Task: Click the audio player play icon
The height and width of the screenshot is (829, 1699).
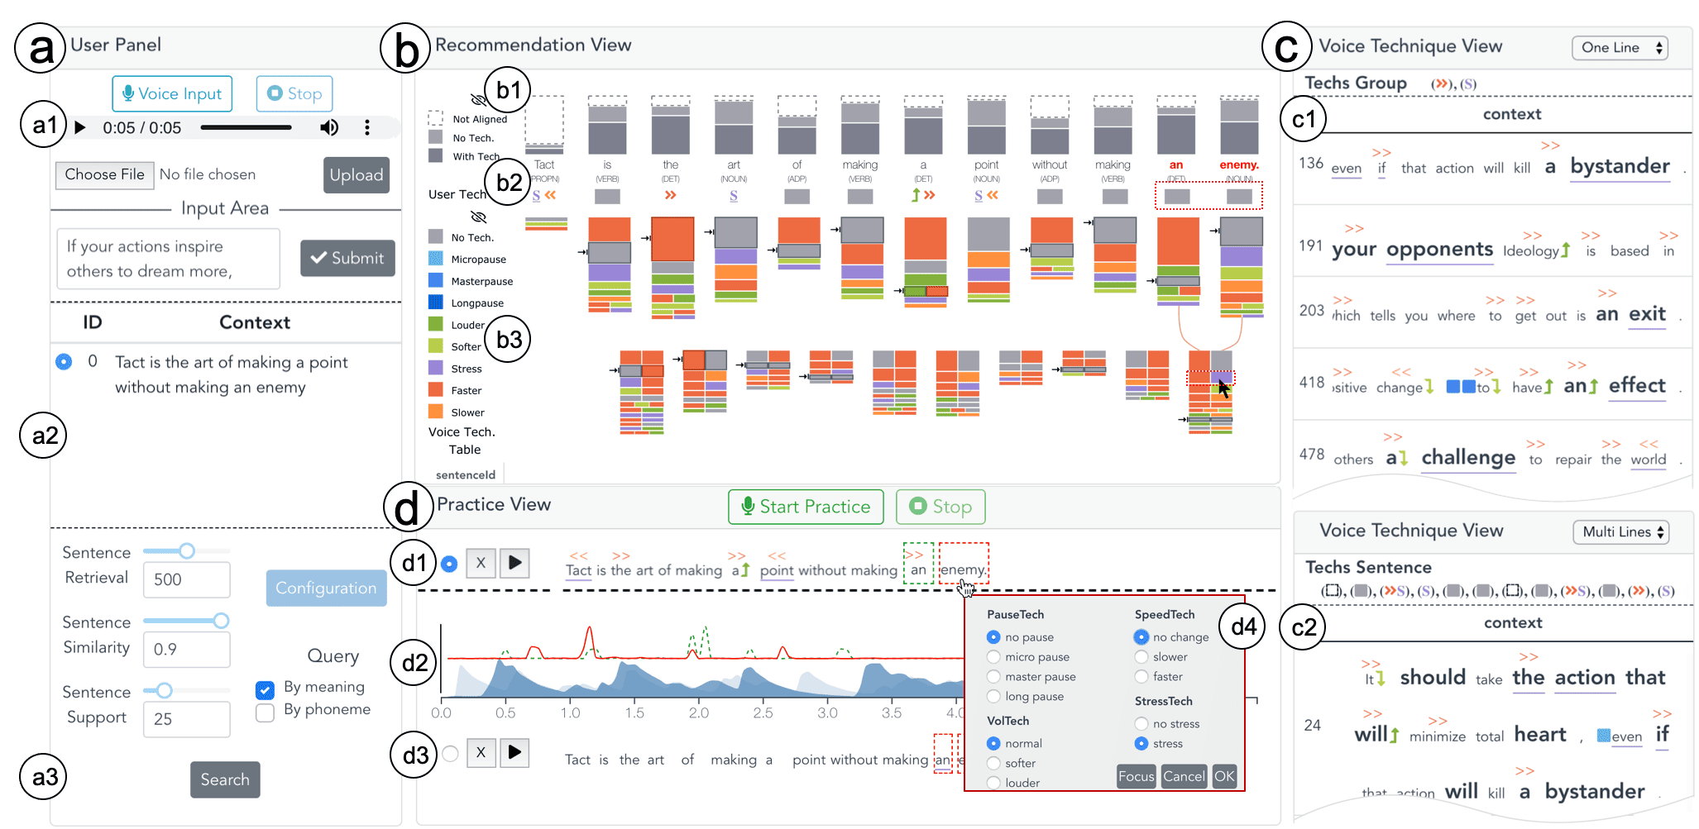Action: [80, 128]
